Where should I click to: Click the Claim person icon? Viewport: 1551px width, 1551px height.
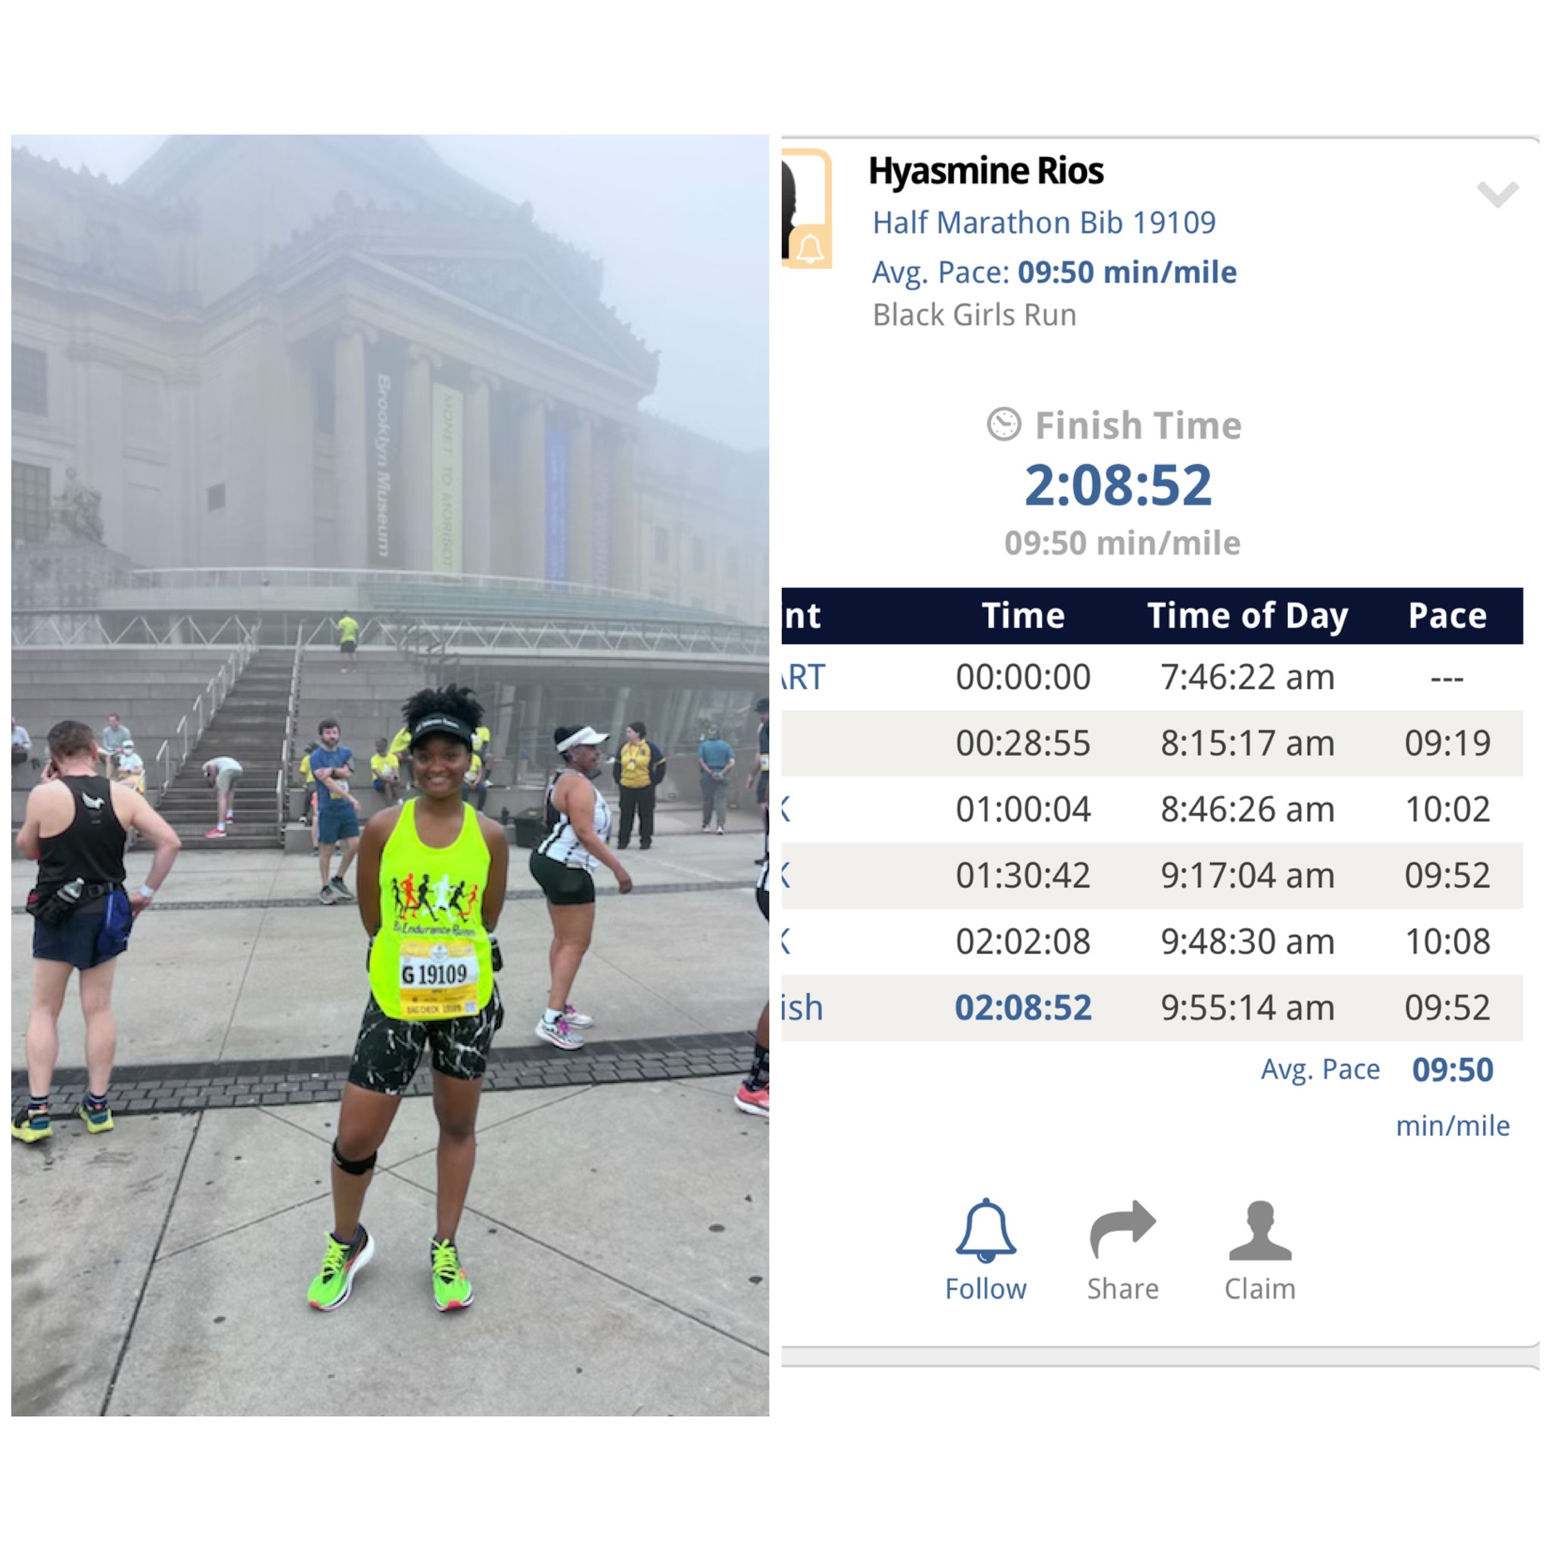(x=1259, y=1230)
